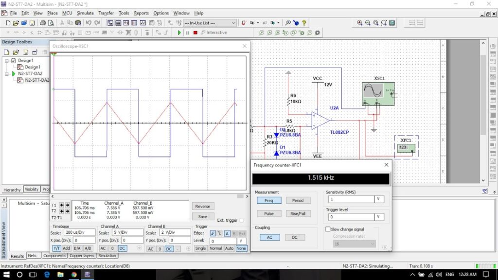
Task: Select Rise/Fall measurement mode
Action: (x=298, y=214)
